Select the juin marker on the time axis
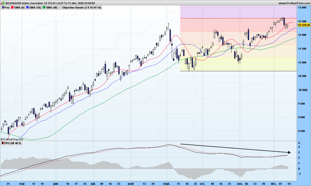This screenshot has height=186, width=311. tap(56, 184)
